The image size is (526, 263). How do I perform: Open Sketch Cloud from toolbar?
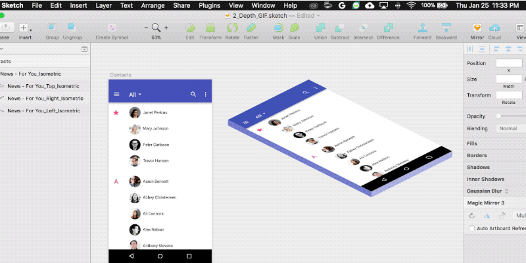tap(494, 28)
